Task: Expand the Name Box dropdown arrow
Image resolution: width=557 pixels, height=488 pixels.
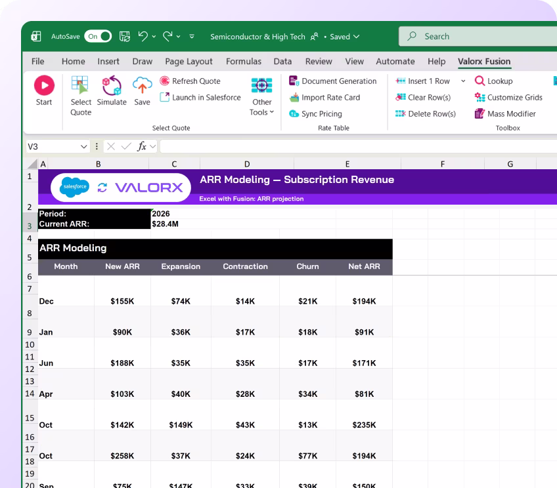Action: click(x=84, y=146)
